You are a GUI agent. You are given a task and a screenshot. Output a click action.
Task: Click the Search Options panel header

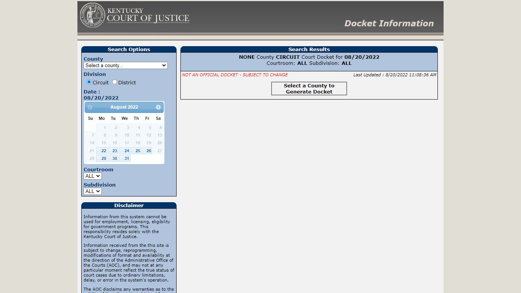tap(129, 49)
